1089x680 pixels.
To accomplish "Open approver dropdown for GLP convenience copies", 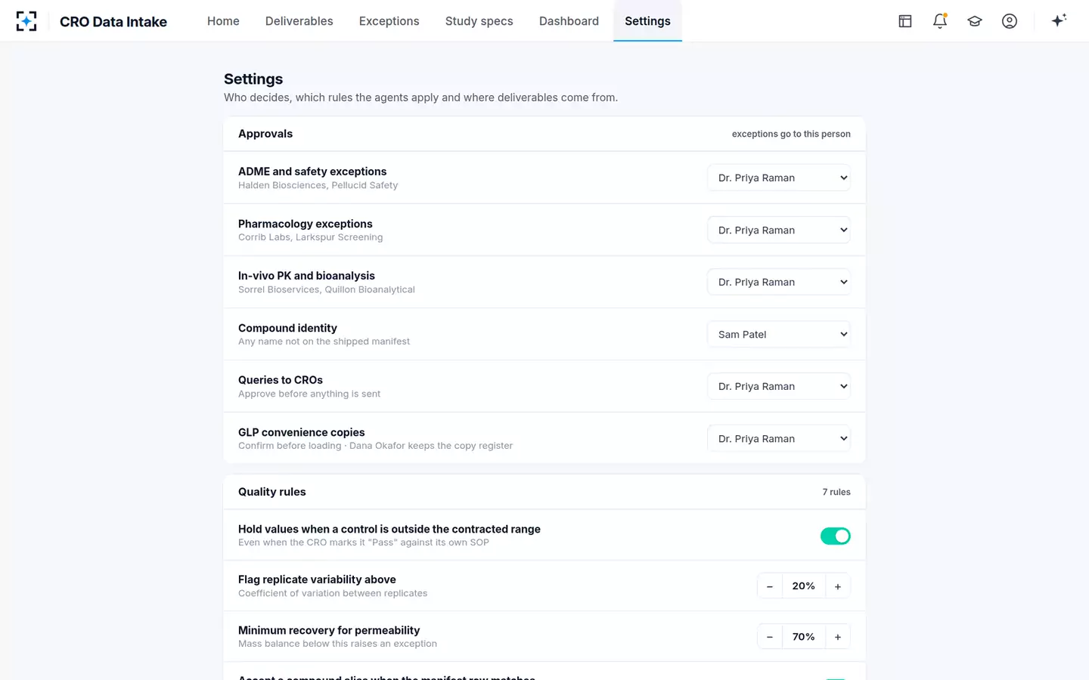I will click(x=779, y=438).
